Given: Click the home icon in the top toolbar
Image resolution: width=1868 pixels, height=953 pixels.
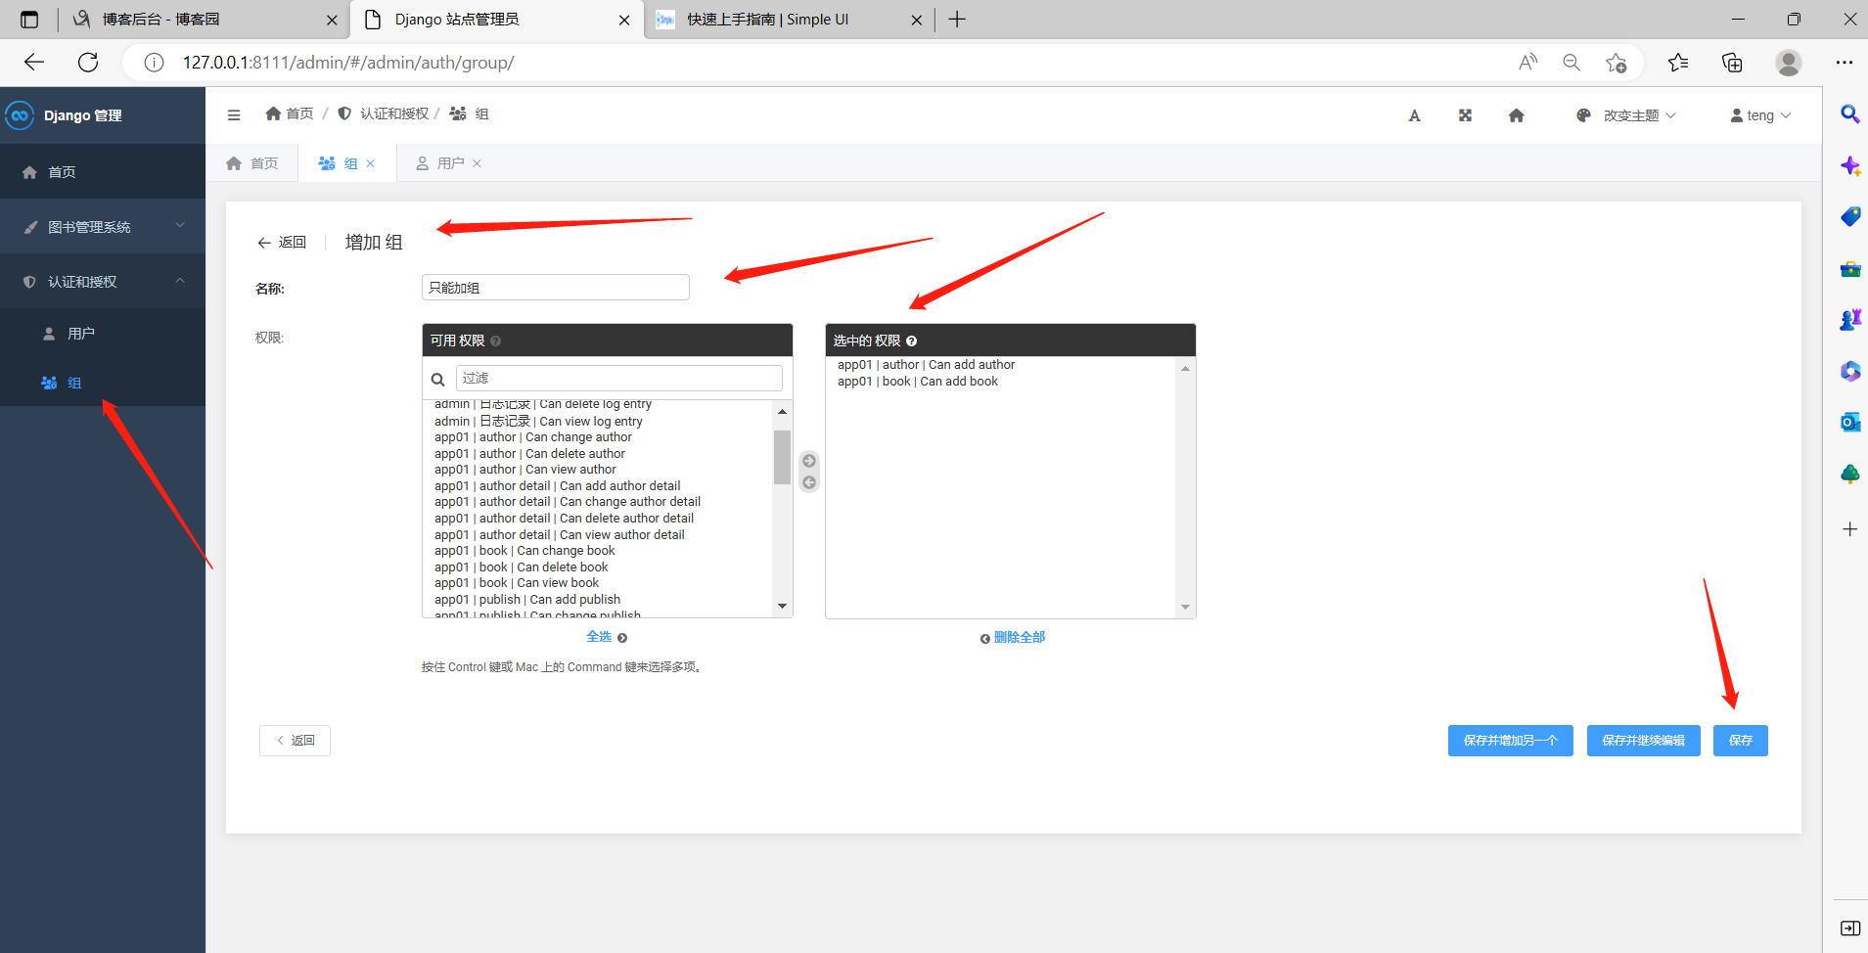Looking at the screenshot, I should pos(1516,115).
